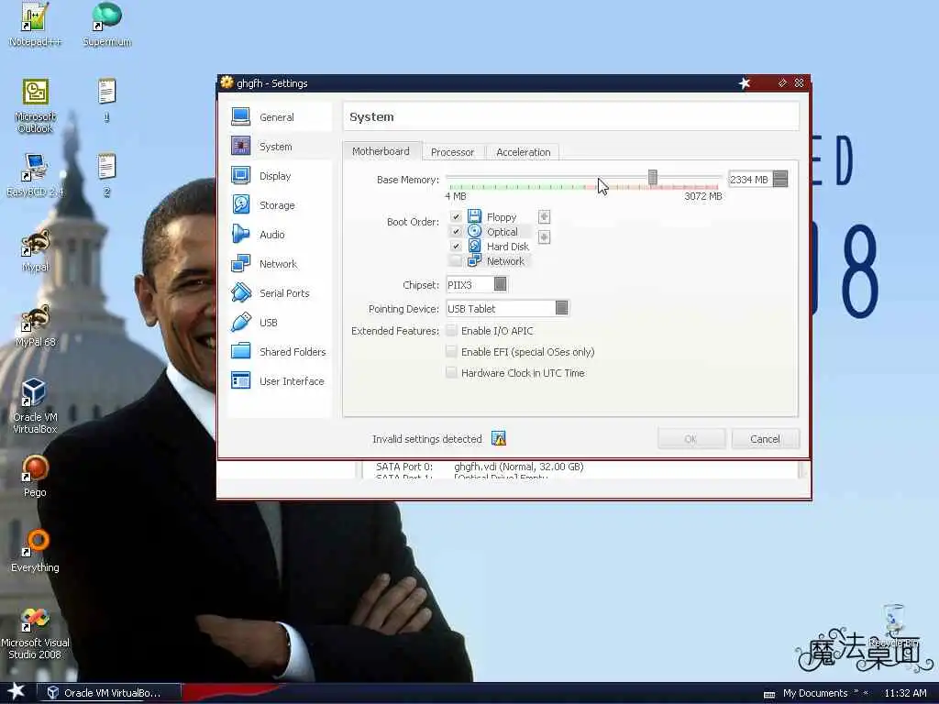Image resolution: width=939 pixels, height=704 pixels.
Task: Click the greyed-out OK button
Action: coord(691,439)
